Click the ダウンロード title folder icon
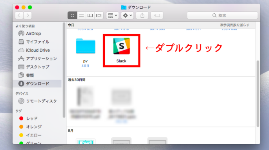This screenshot has height=150, width=269. pyautogui.click(x=124, y=7)
